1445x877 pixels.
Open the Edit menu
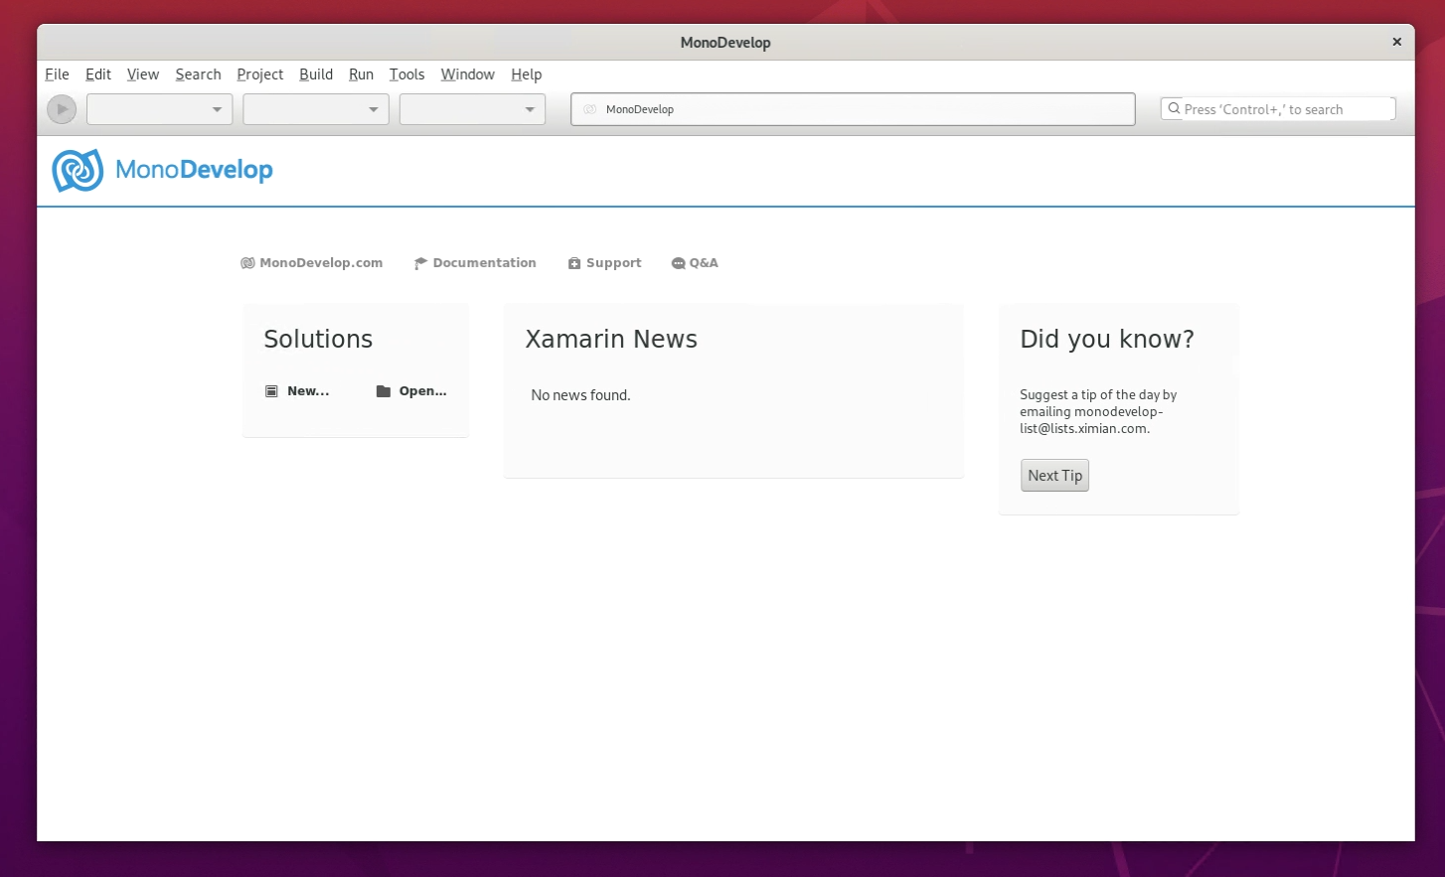tap(98, 74)
